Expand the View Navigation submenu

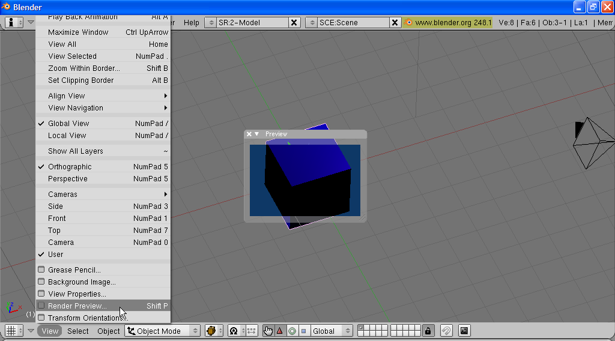103,108
